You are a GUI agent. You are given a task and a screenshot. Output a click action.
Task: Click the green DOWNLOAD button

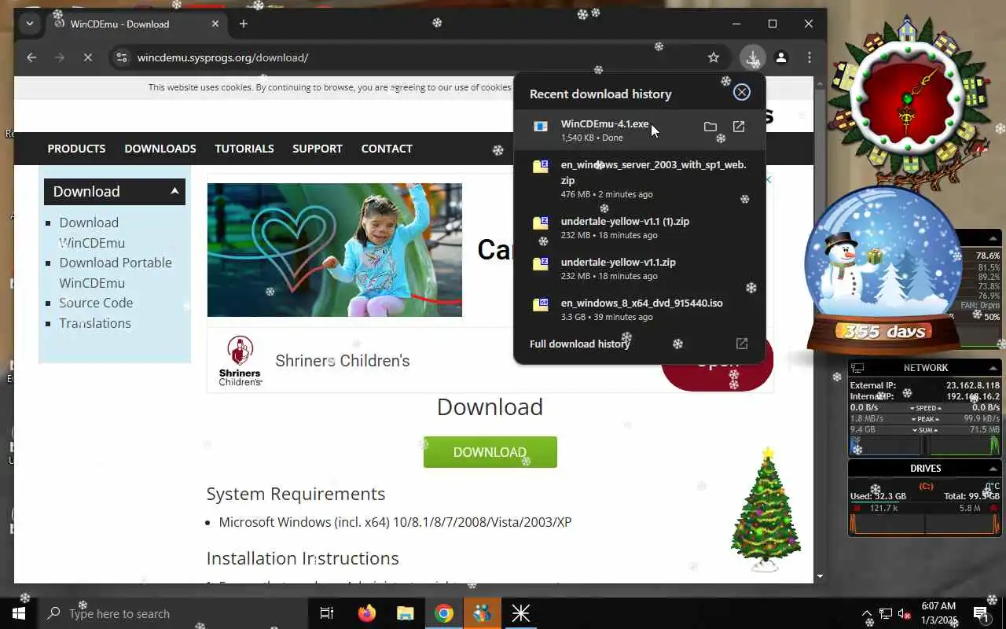490,452
